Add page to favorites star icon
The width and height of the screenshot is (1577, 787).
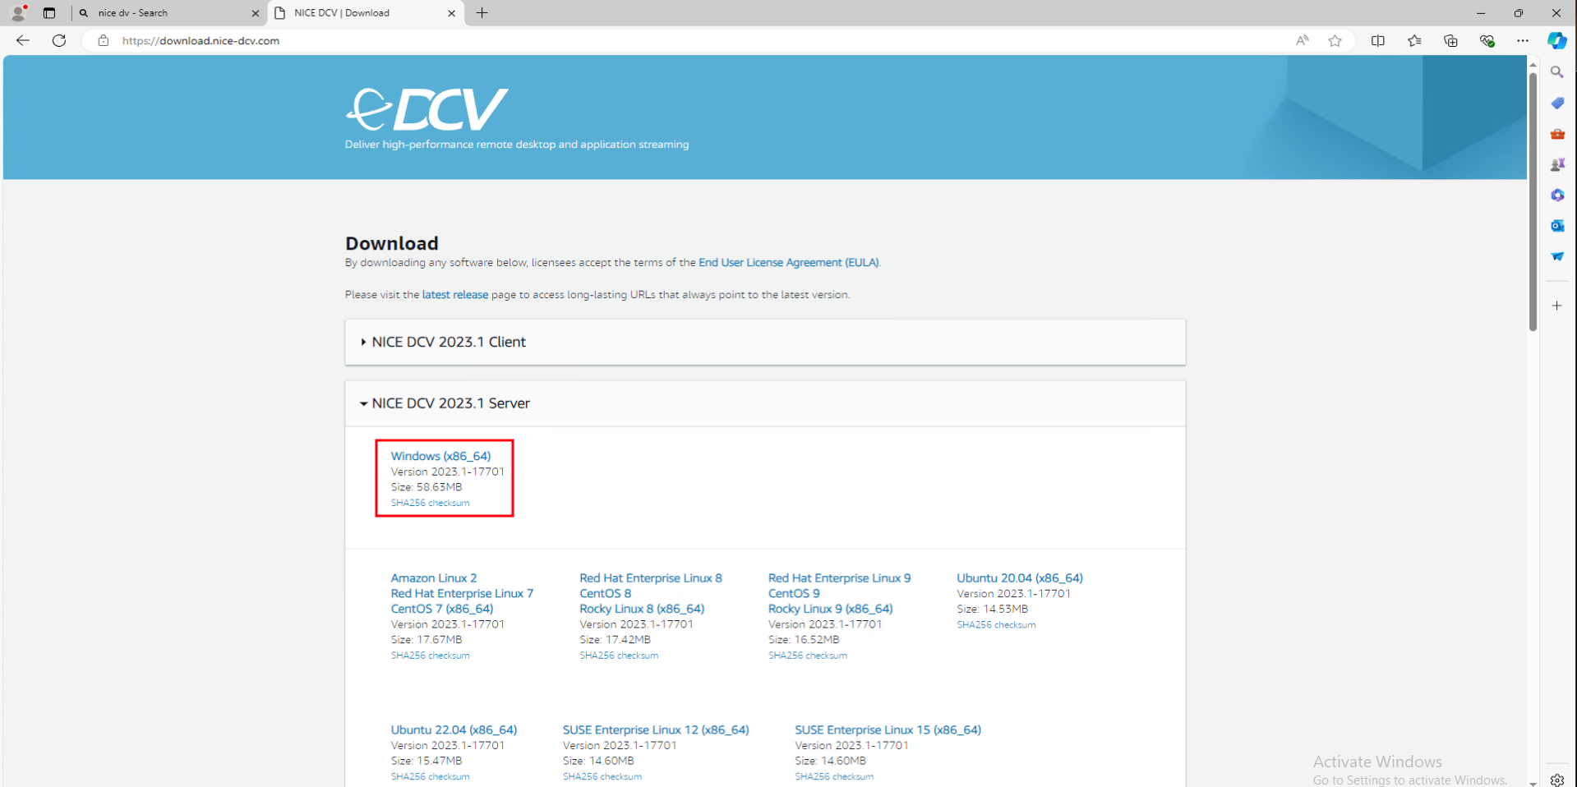pyautogui.click(x=1335, y=40)
